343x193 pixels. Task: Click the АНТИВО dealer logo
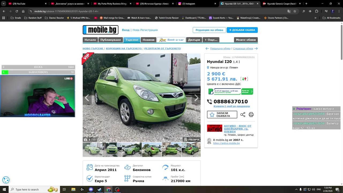pos(215,128)
